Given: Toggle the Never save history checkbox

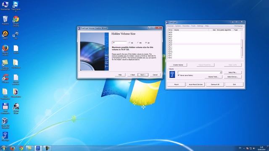Looking at the screenshot, I should [185, 75].
